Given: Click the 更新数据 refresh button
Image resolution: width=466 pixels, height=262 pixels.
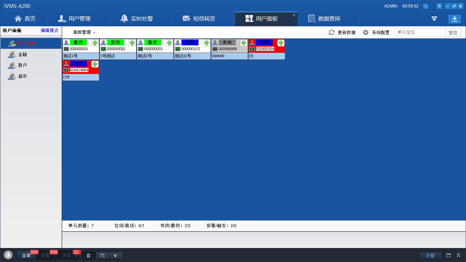Looking at the screenshot, I should coord(342,32).
